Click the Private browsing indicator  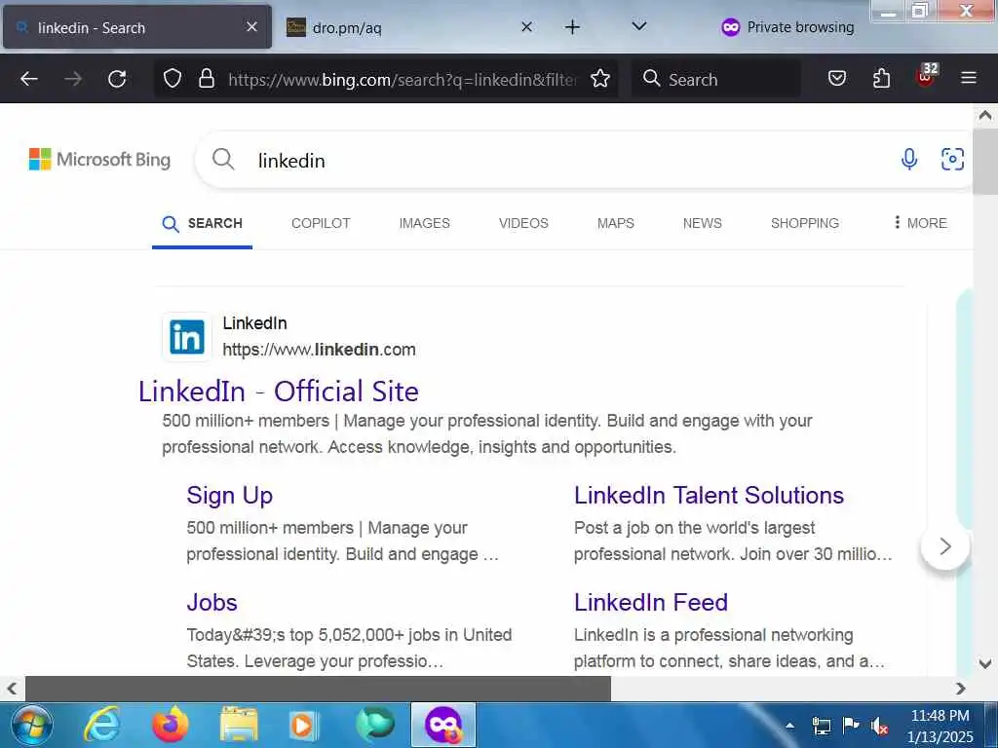(787, 27)
